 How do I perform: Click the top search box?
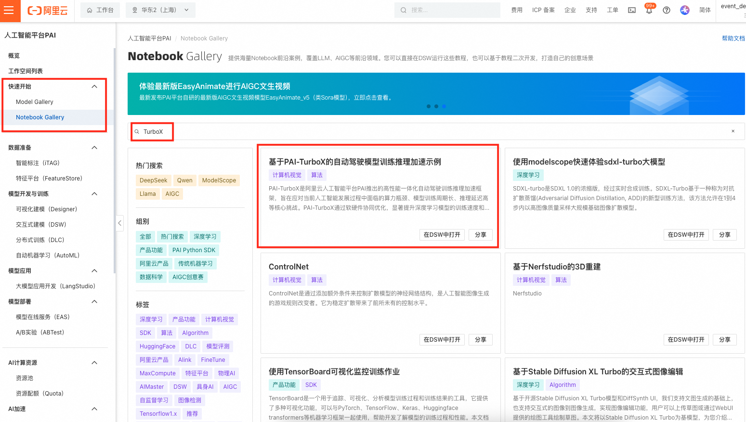(447, 10)
